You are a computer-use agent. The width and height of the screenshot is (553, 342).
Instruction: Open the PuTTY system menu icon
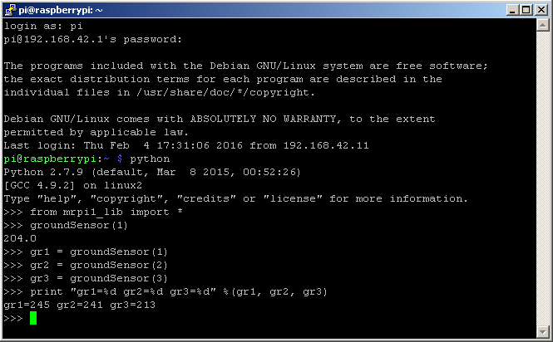10,9
